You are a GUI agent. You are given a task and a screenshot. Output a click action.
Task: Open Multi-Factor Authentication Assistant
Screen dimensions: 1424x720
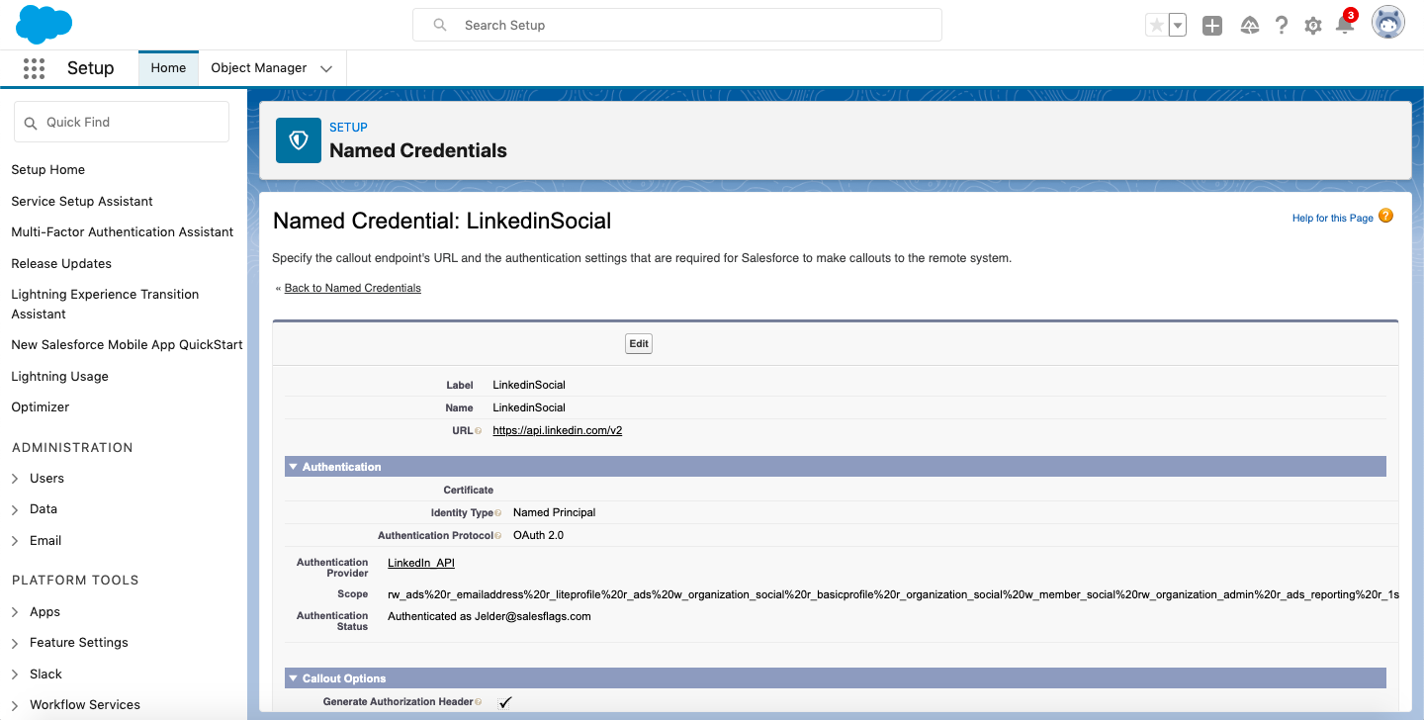(123, 232)
